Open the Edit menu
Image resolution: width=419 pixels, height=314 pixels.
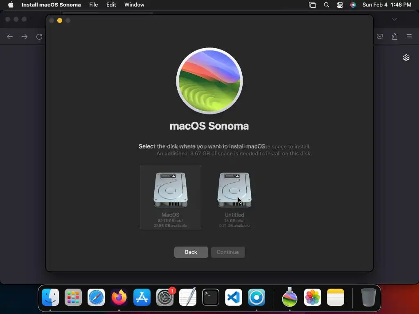[x=111, y=5]
